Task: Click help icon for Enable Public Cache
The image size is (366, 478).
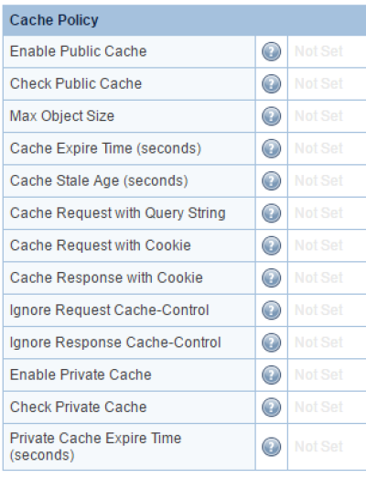Action: click(x=271, y=51)
